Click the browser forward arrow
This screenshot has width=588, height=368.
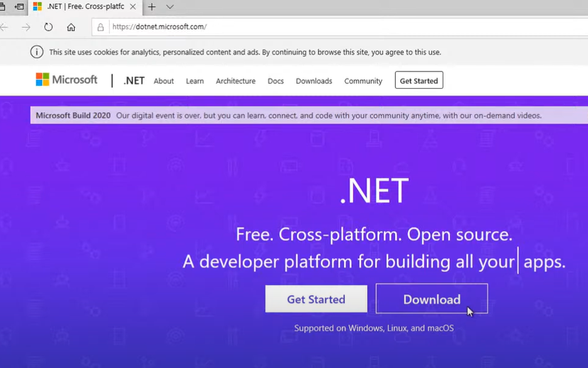pyautogui.click(x=26, y=27)
